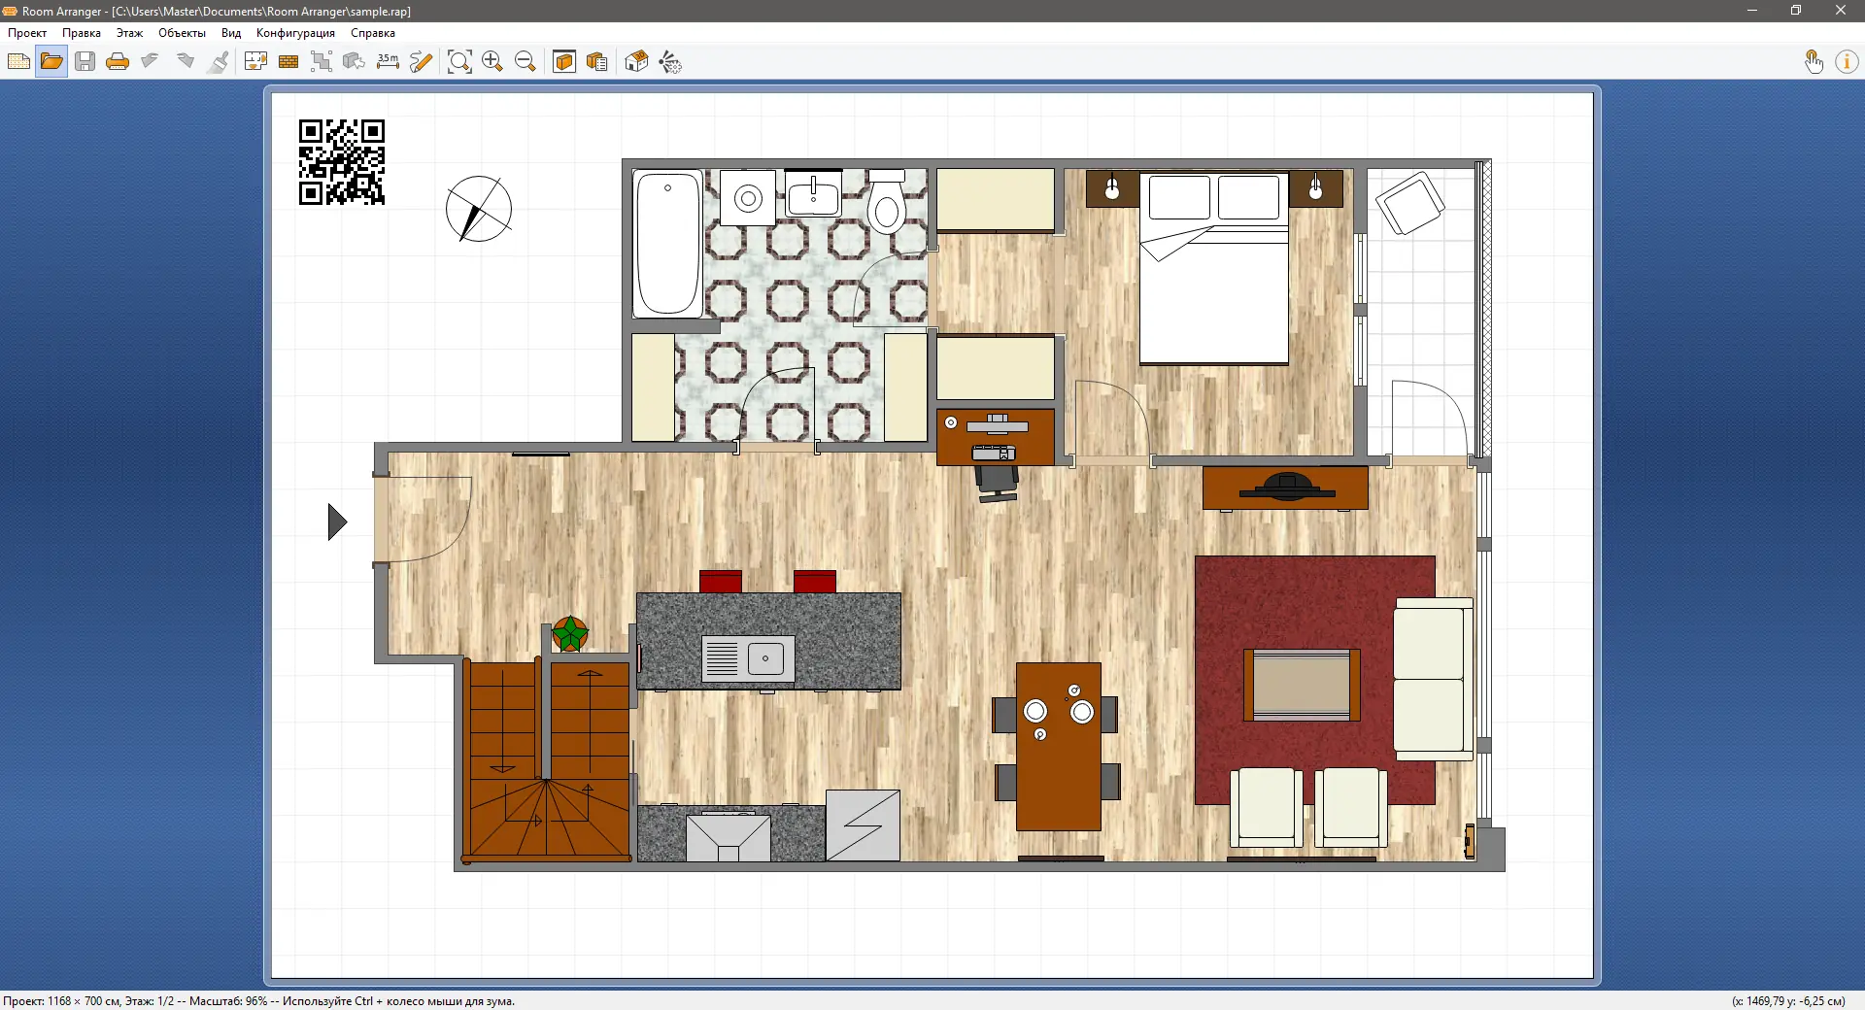This screenshot has width=1865, height=1010.
Task: Zoom to fit the whole plan
Action: coord(459,61)
